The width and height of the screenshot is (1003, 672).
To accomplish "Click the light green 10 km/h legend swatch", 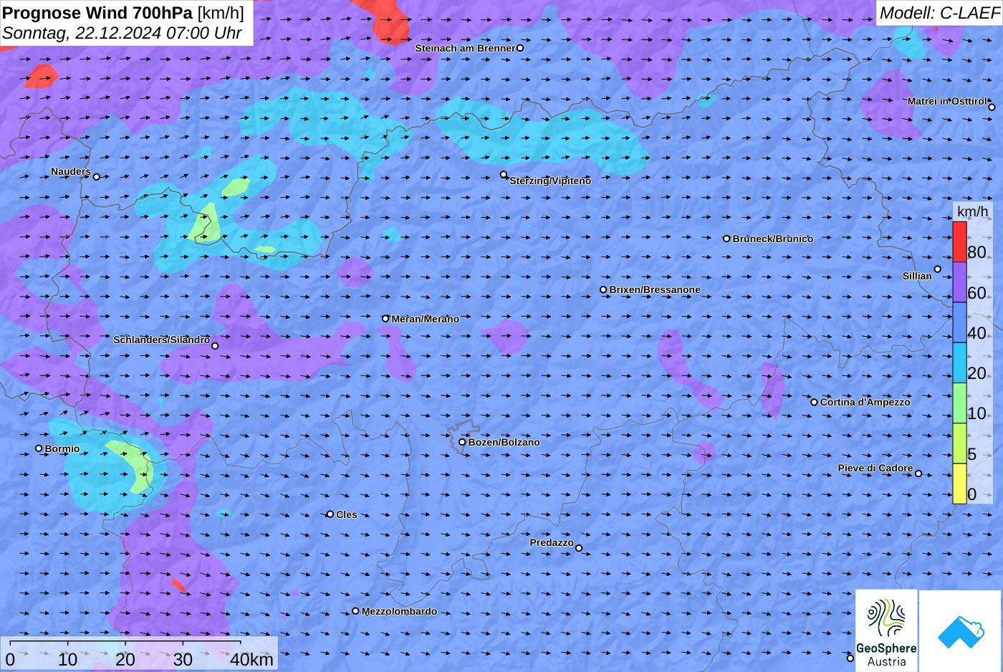I will point(959,403).
